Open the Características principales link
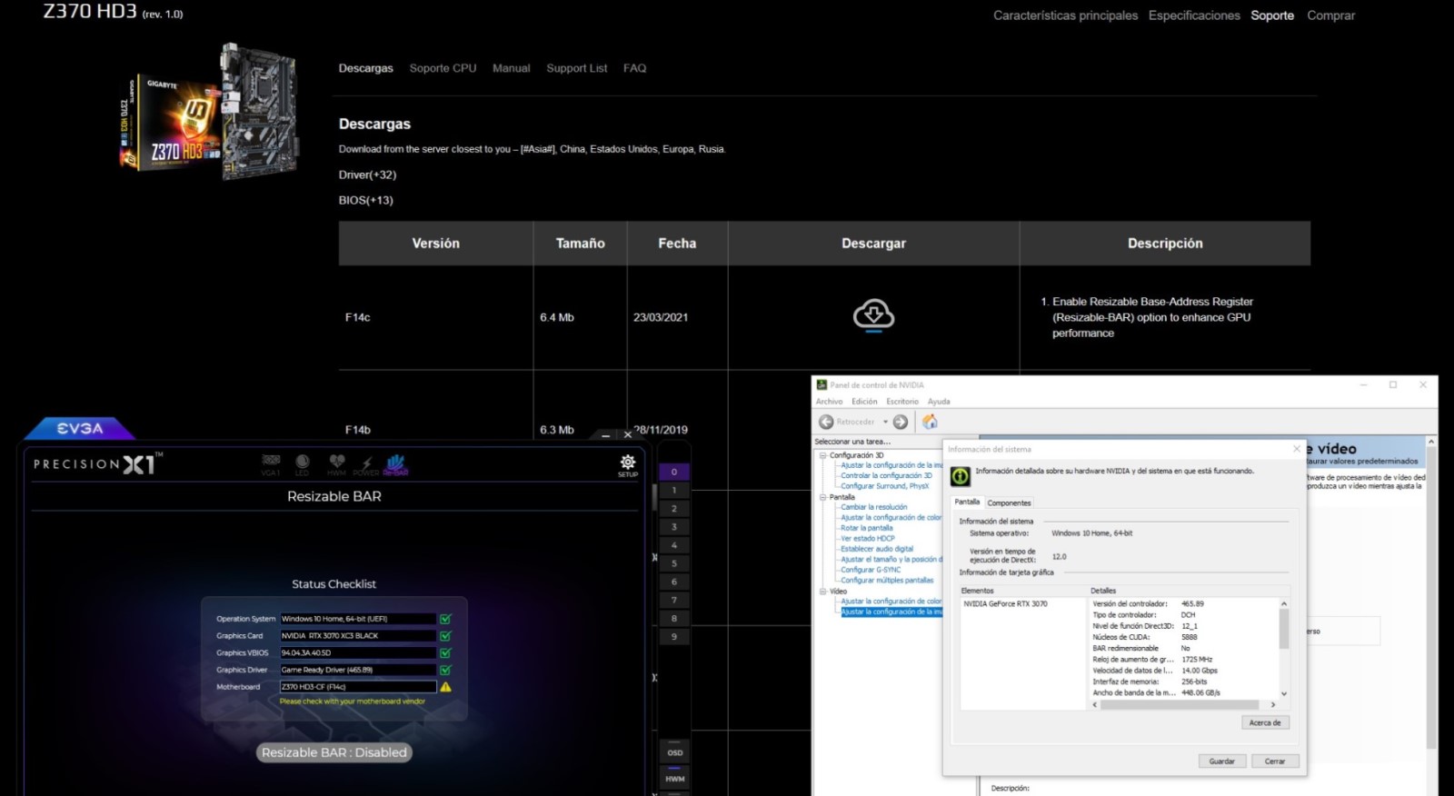Image resolution: width=1454 pixels, height=796 pixels. 1065,15
